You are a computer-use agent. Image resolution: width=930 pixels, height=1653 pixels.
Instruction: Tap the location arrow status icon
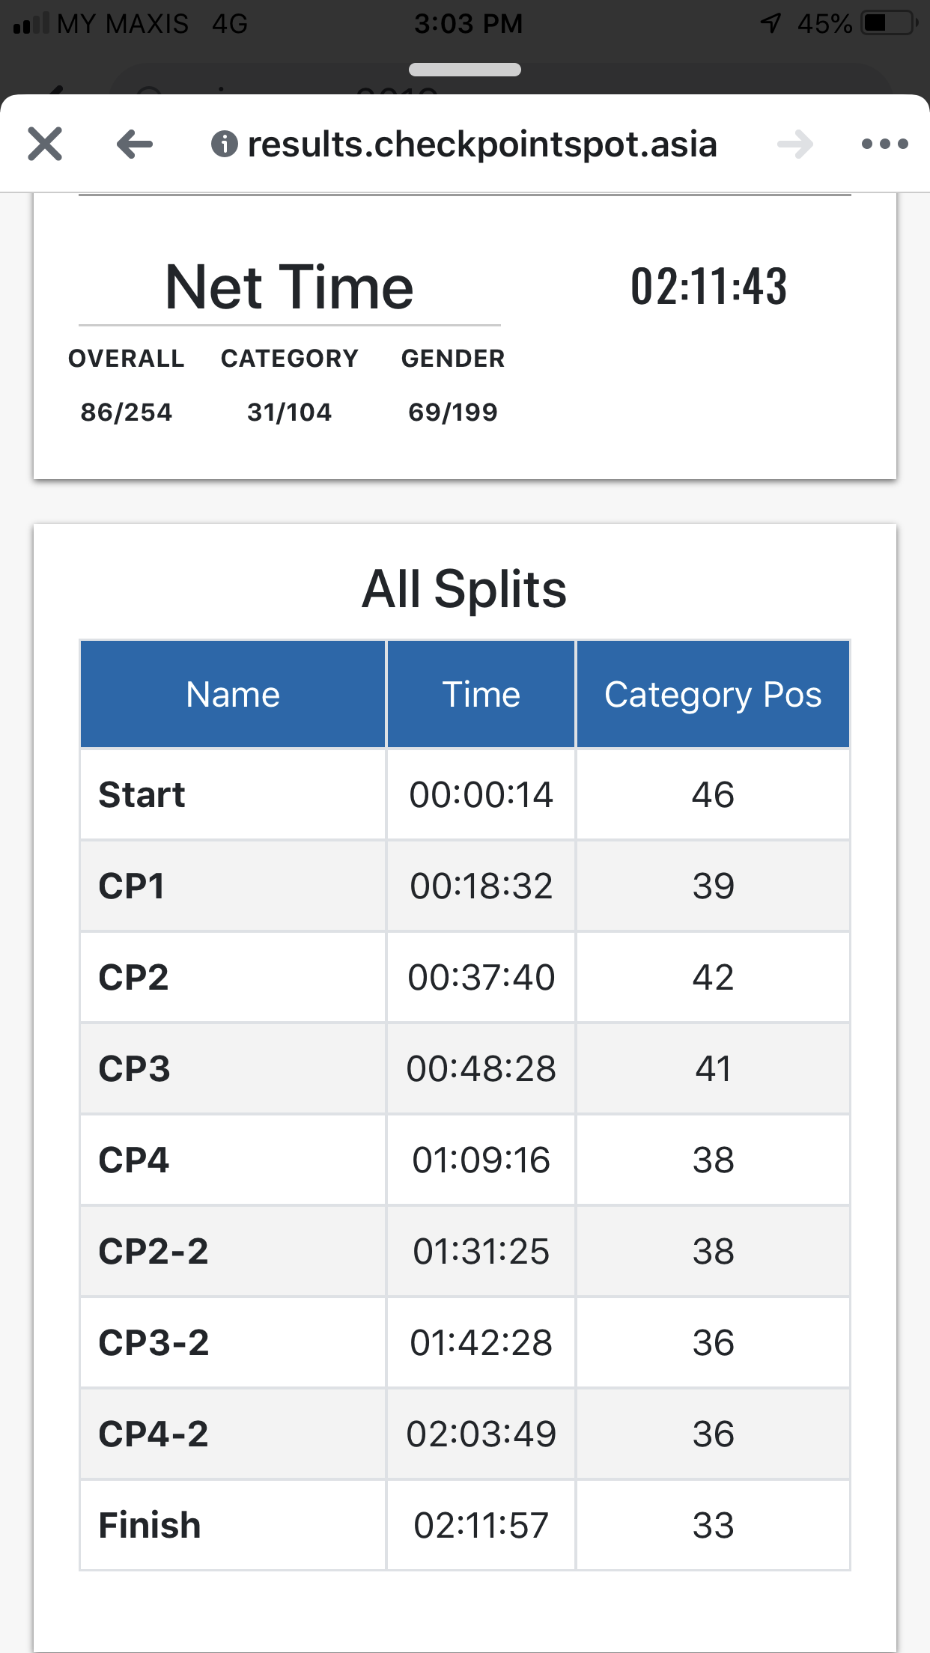[x=771, y=23]
